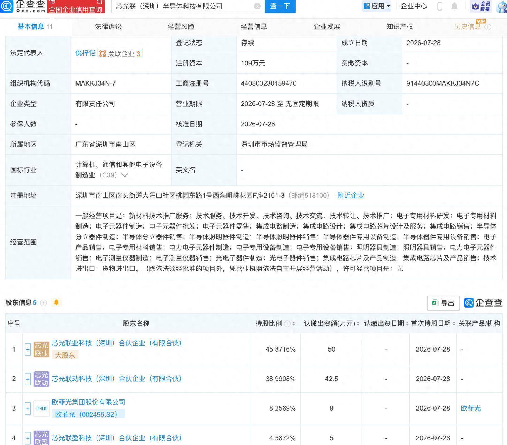Click the 全国企业信用查询 red banner
Screen dimensions: 507x445
[x=76, y=7]
